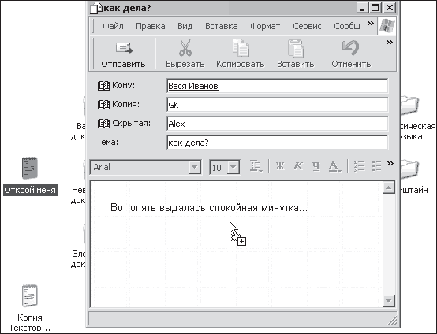
Task: Toggle bold Ж formatting
Action: click(280, 166)
